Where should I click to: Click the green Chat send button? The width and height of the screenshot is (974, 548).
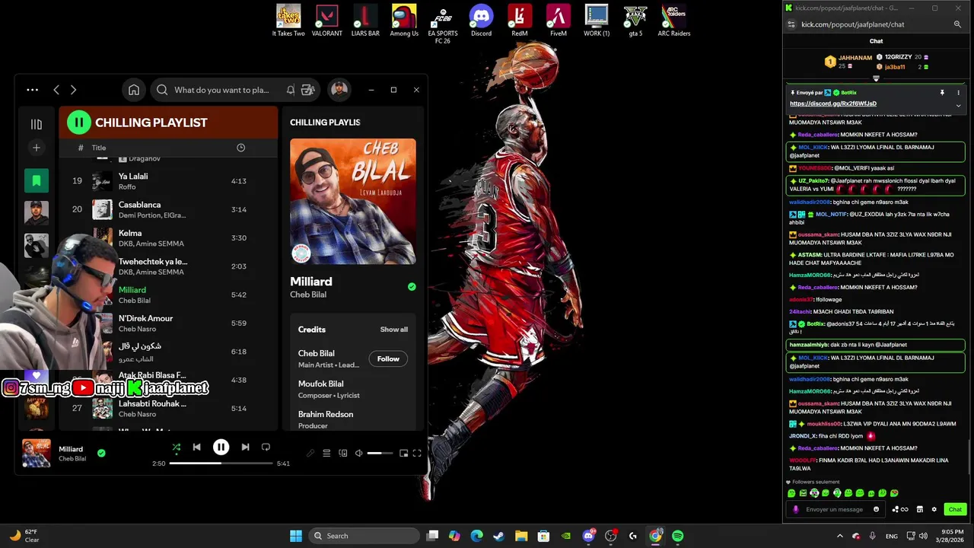(955, 509)
